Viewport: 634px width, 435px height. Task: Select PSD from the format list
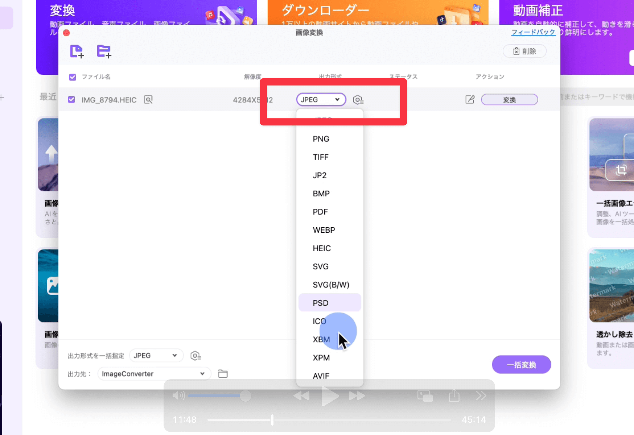pyautogui.click(x=320, y=302)
